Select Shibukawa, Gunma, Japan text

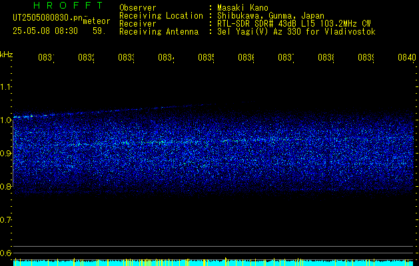[270, 16]
